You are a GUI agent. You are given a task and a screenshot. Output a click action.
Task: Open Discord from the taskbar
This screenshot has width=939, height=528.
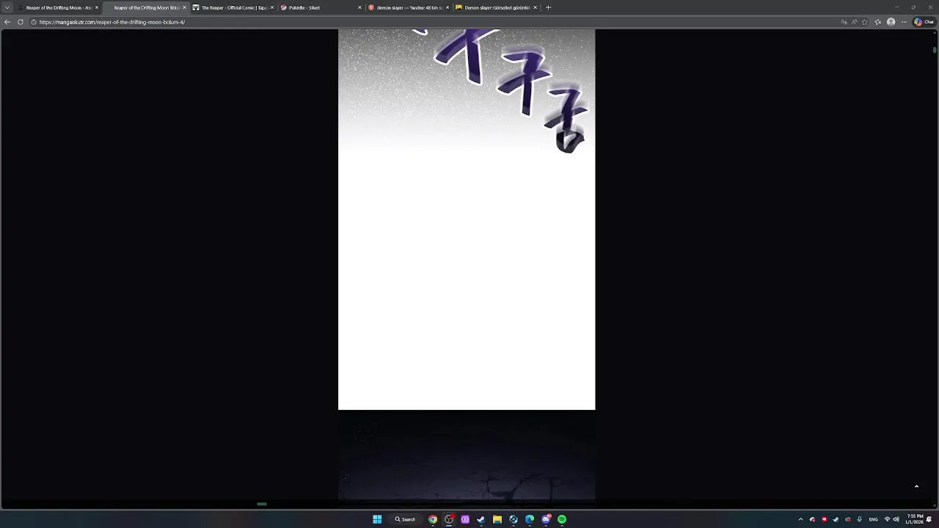pyautogui.click(x=546, y=519)
